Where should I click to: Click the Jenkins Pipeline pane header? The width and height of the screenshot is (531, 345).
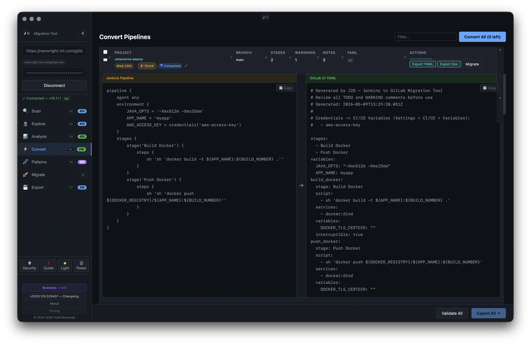(x=199, y=78)
